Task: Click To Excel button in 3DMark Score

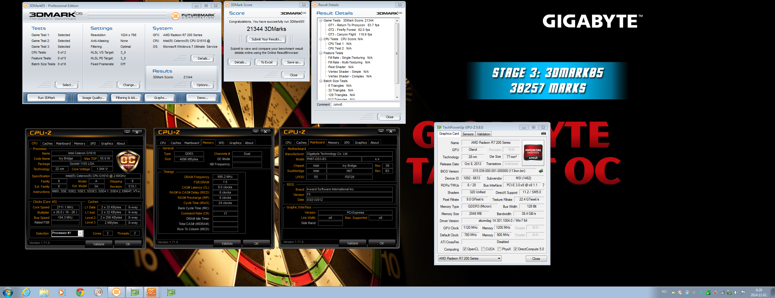Action: pyautogui.click(x=267, y=62)
